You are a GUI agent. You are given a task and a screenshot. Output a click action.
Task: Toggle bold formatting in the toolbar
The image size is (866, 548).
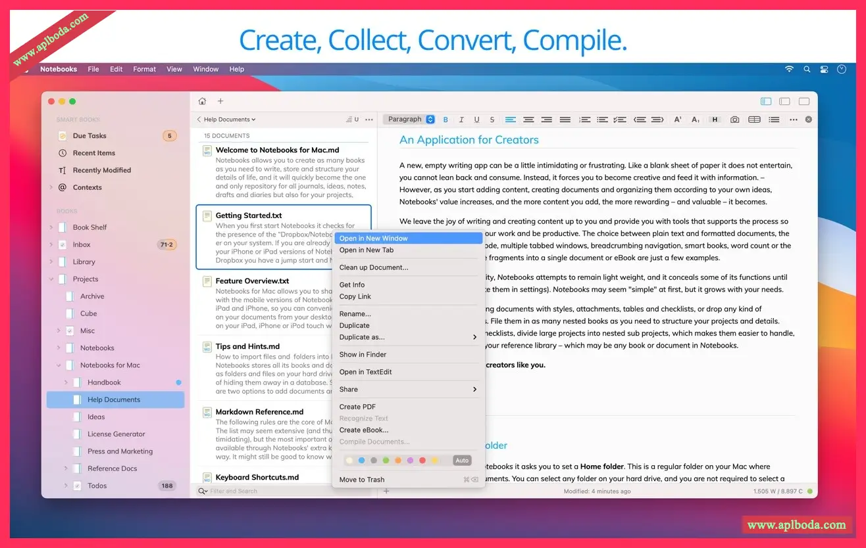(446, 120)
